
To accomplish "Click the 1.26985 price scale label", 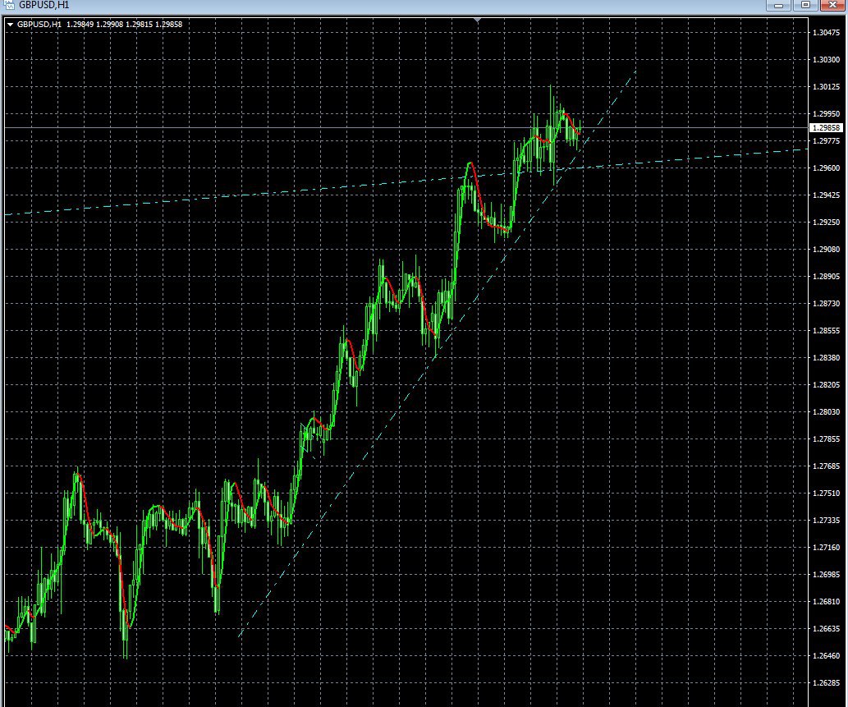I will 826,575.
